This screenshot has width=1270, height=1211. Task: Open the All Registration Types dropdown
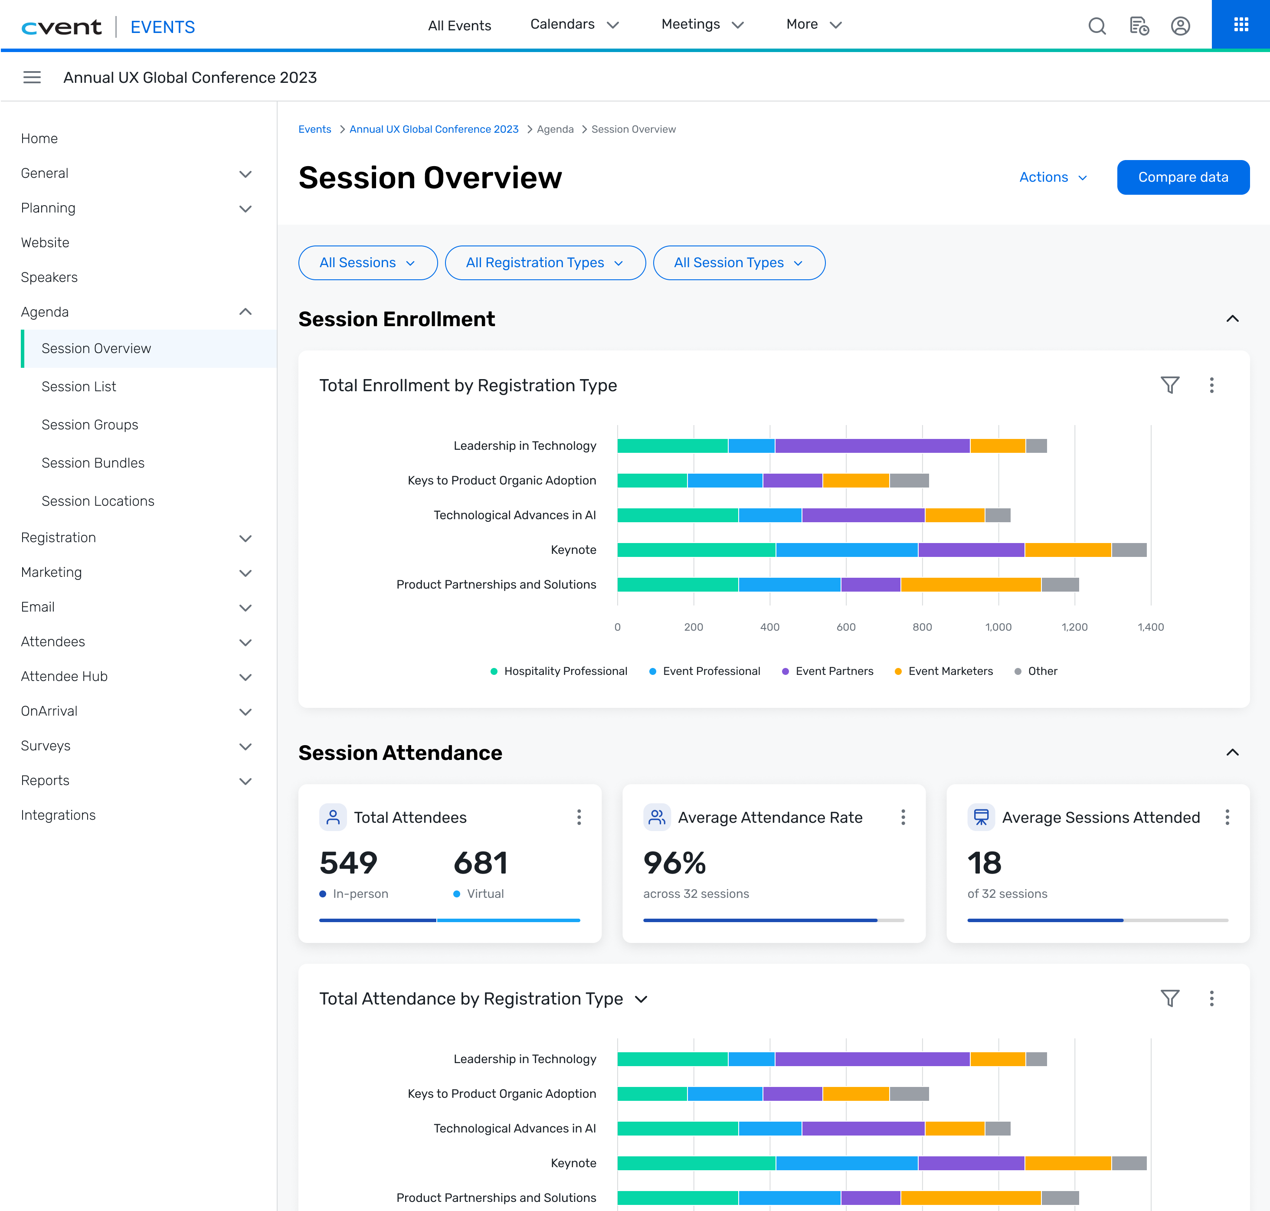click(x=544, y=263)
